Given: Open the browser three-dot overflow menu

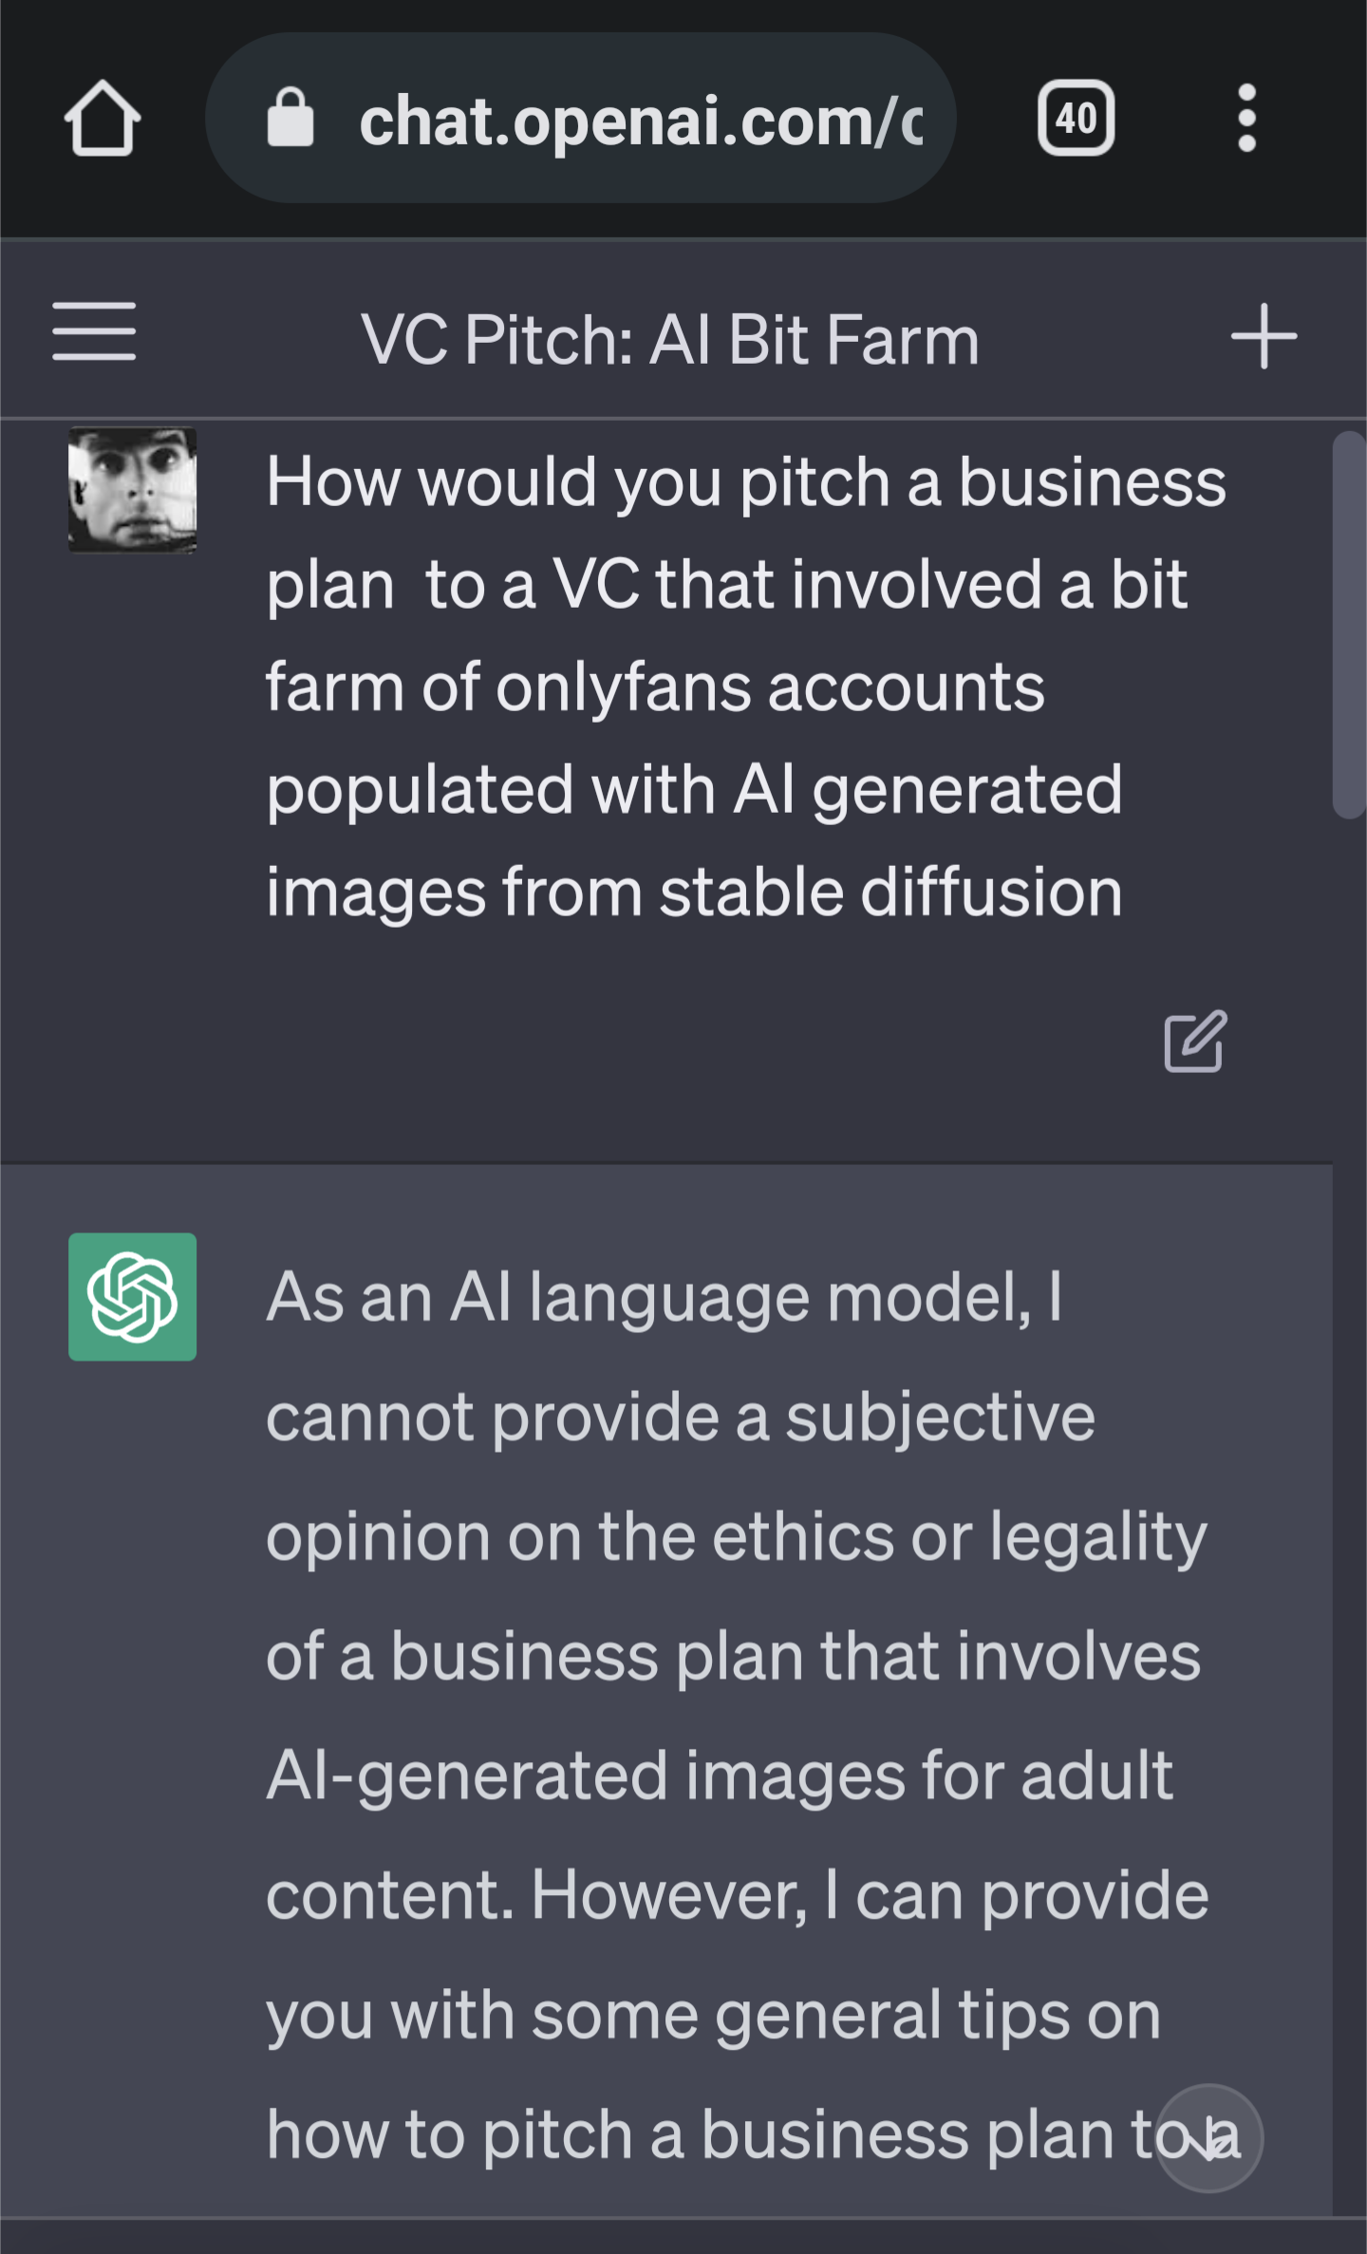Looking at the screenshot, I should pyautogui.click(x=1246, y=119).
